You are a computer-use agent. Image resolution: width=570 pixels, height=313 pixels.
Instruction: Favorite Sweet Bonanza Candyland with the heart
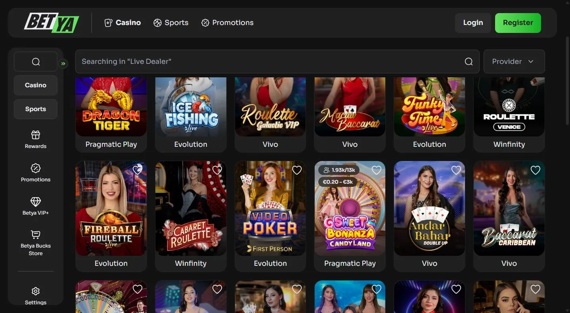pos(376,170)
